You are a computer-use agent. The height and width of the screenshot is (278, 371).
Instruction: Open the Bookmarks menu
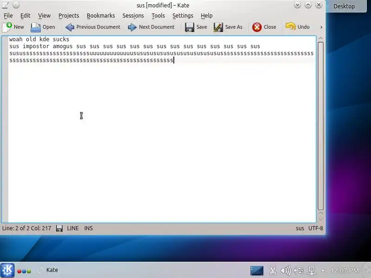(101, 16)
